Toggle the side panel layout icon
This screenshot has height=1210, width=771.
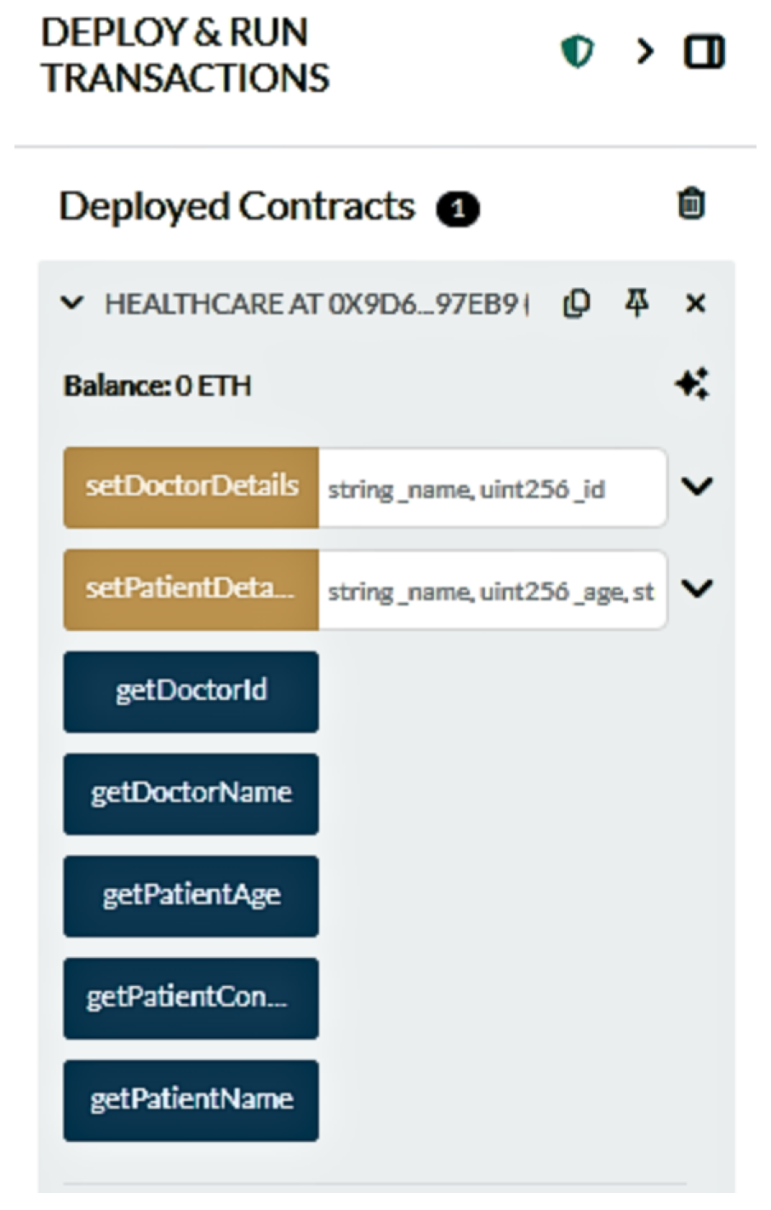(705, 53)
